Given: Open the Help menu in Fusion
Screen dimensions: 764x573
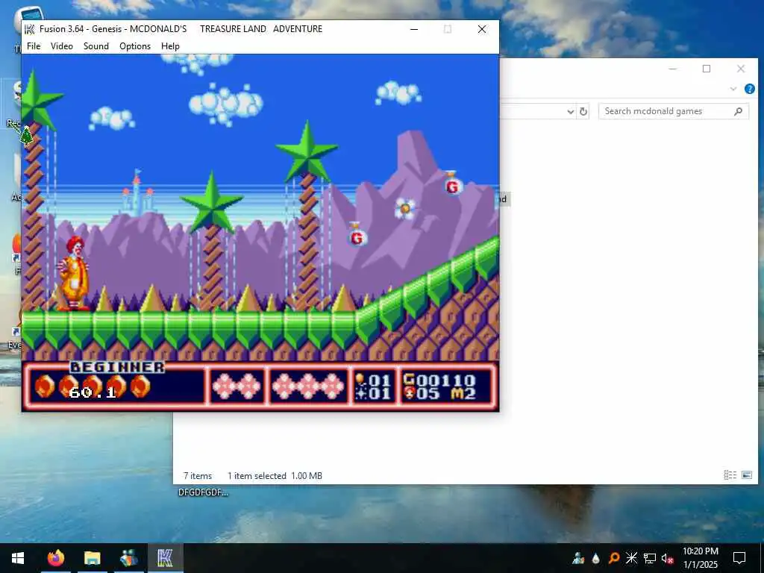Looking at the screenshot, I should [x=170, y=46].
